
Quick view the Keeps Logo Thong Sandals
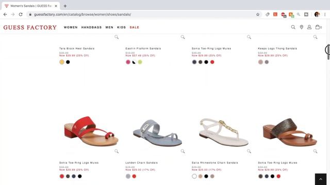[x=315, y=37]
